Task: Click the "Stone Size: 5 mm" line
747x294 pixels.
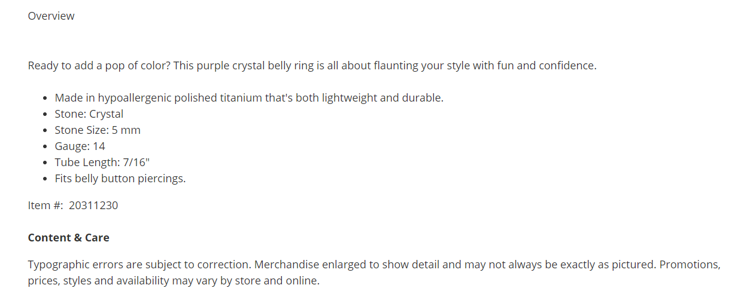Action: tap(97, 130)
